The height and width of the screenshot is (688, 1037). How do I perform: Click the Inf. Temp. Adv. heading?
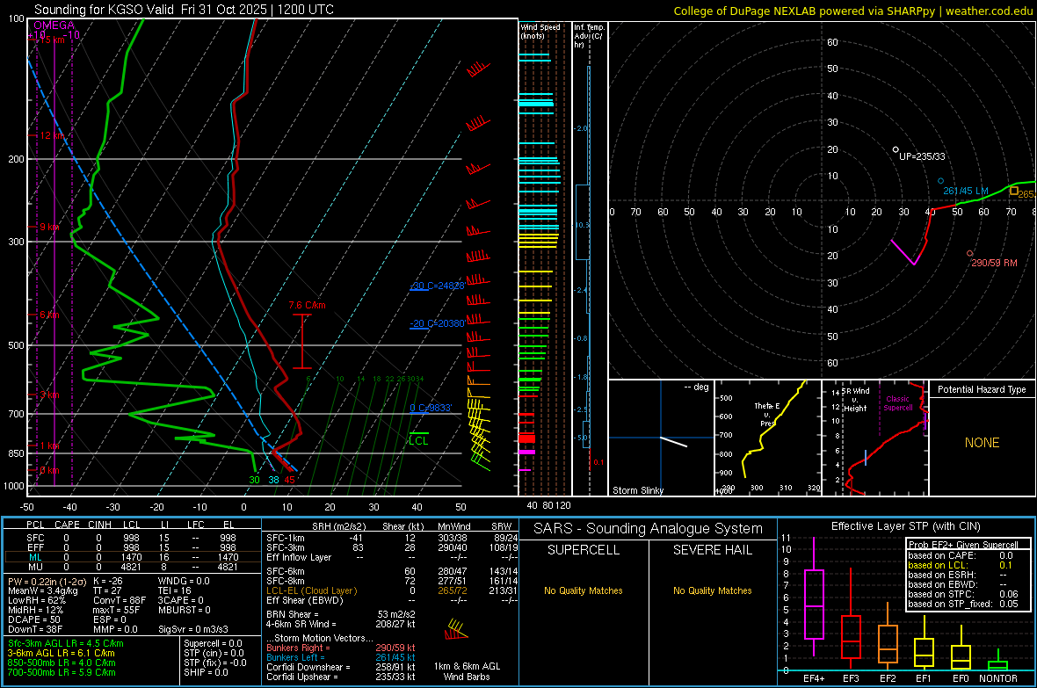(x=590, y=36)
